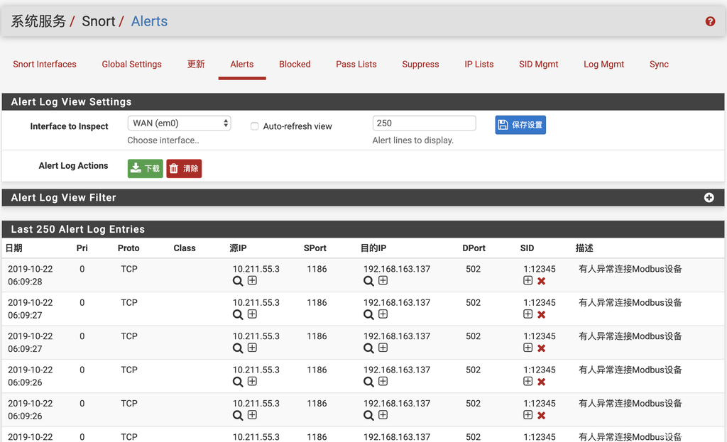
Task: Go to the Global Settings tab
Action: coord(131,64)
